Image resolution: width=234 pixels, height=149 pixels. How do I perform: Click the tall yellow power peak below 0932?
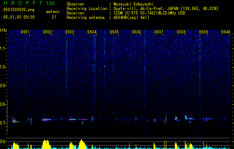coord(46,144)
